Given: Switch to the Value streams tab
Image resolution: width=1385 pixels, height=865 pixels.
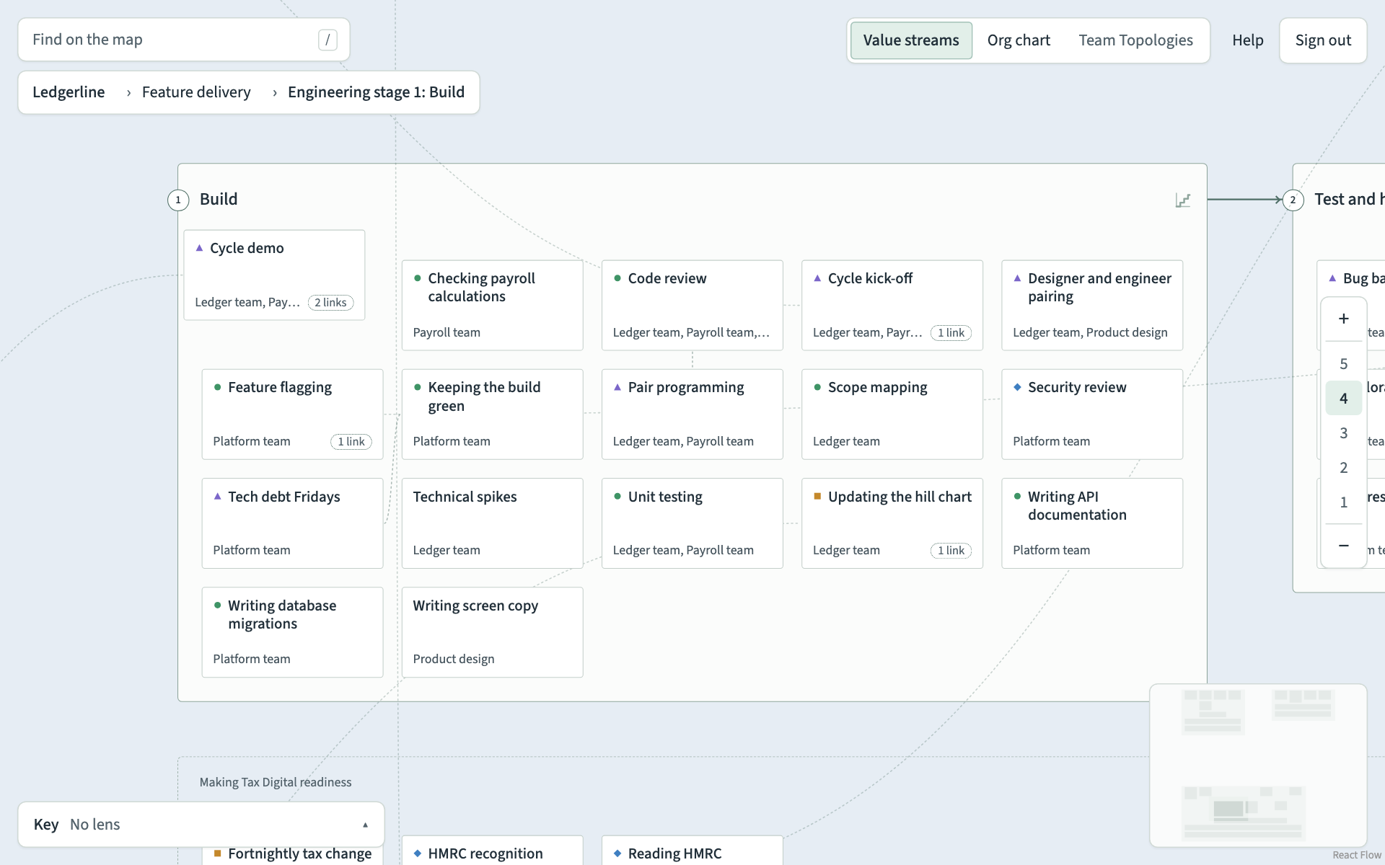Looking at the screenshot, I should pyautogui.click(x=911, y=40).
